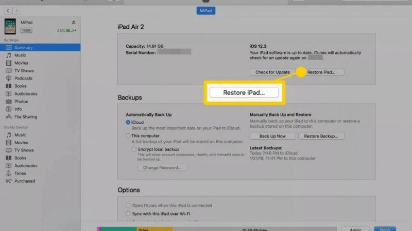This screenshot has height=231, width=412.
Task: Click Audiobooks icon under On My Device
Action: pyautogui.click(x=9, y=165)
